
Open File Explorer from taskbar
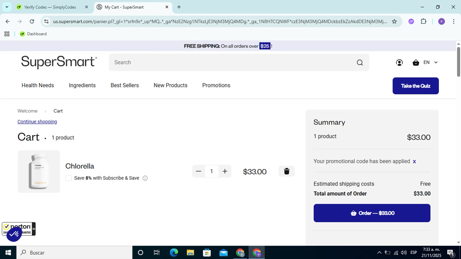point(190,253)
